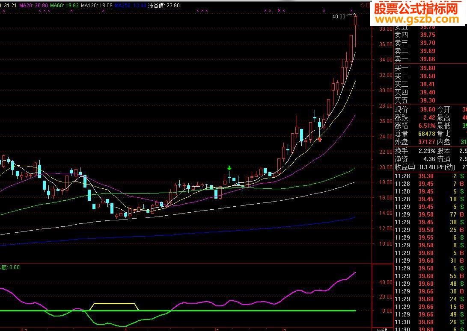467x331 pixels.
Task: Select the 11:28 39.45 10 S trade row
Action: (x=430, y=199)
